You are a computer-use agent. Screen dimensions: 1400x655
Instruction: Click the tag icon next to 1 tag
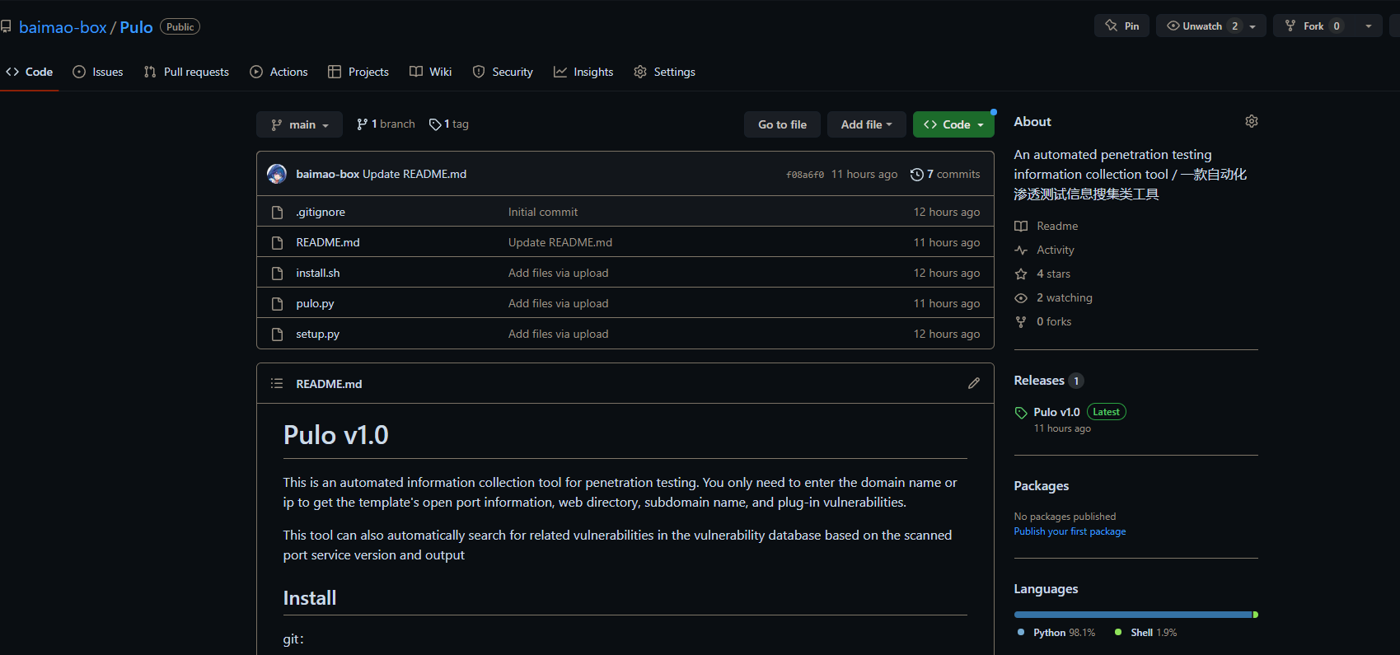(x=435, y=124)
